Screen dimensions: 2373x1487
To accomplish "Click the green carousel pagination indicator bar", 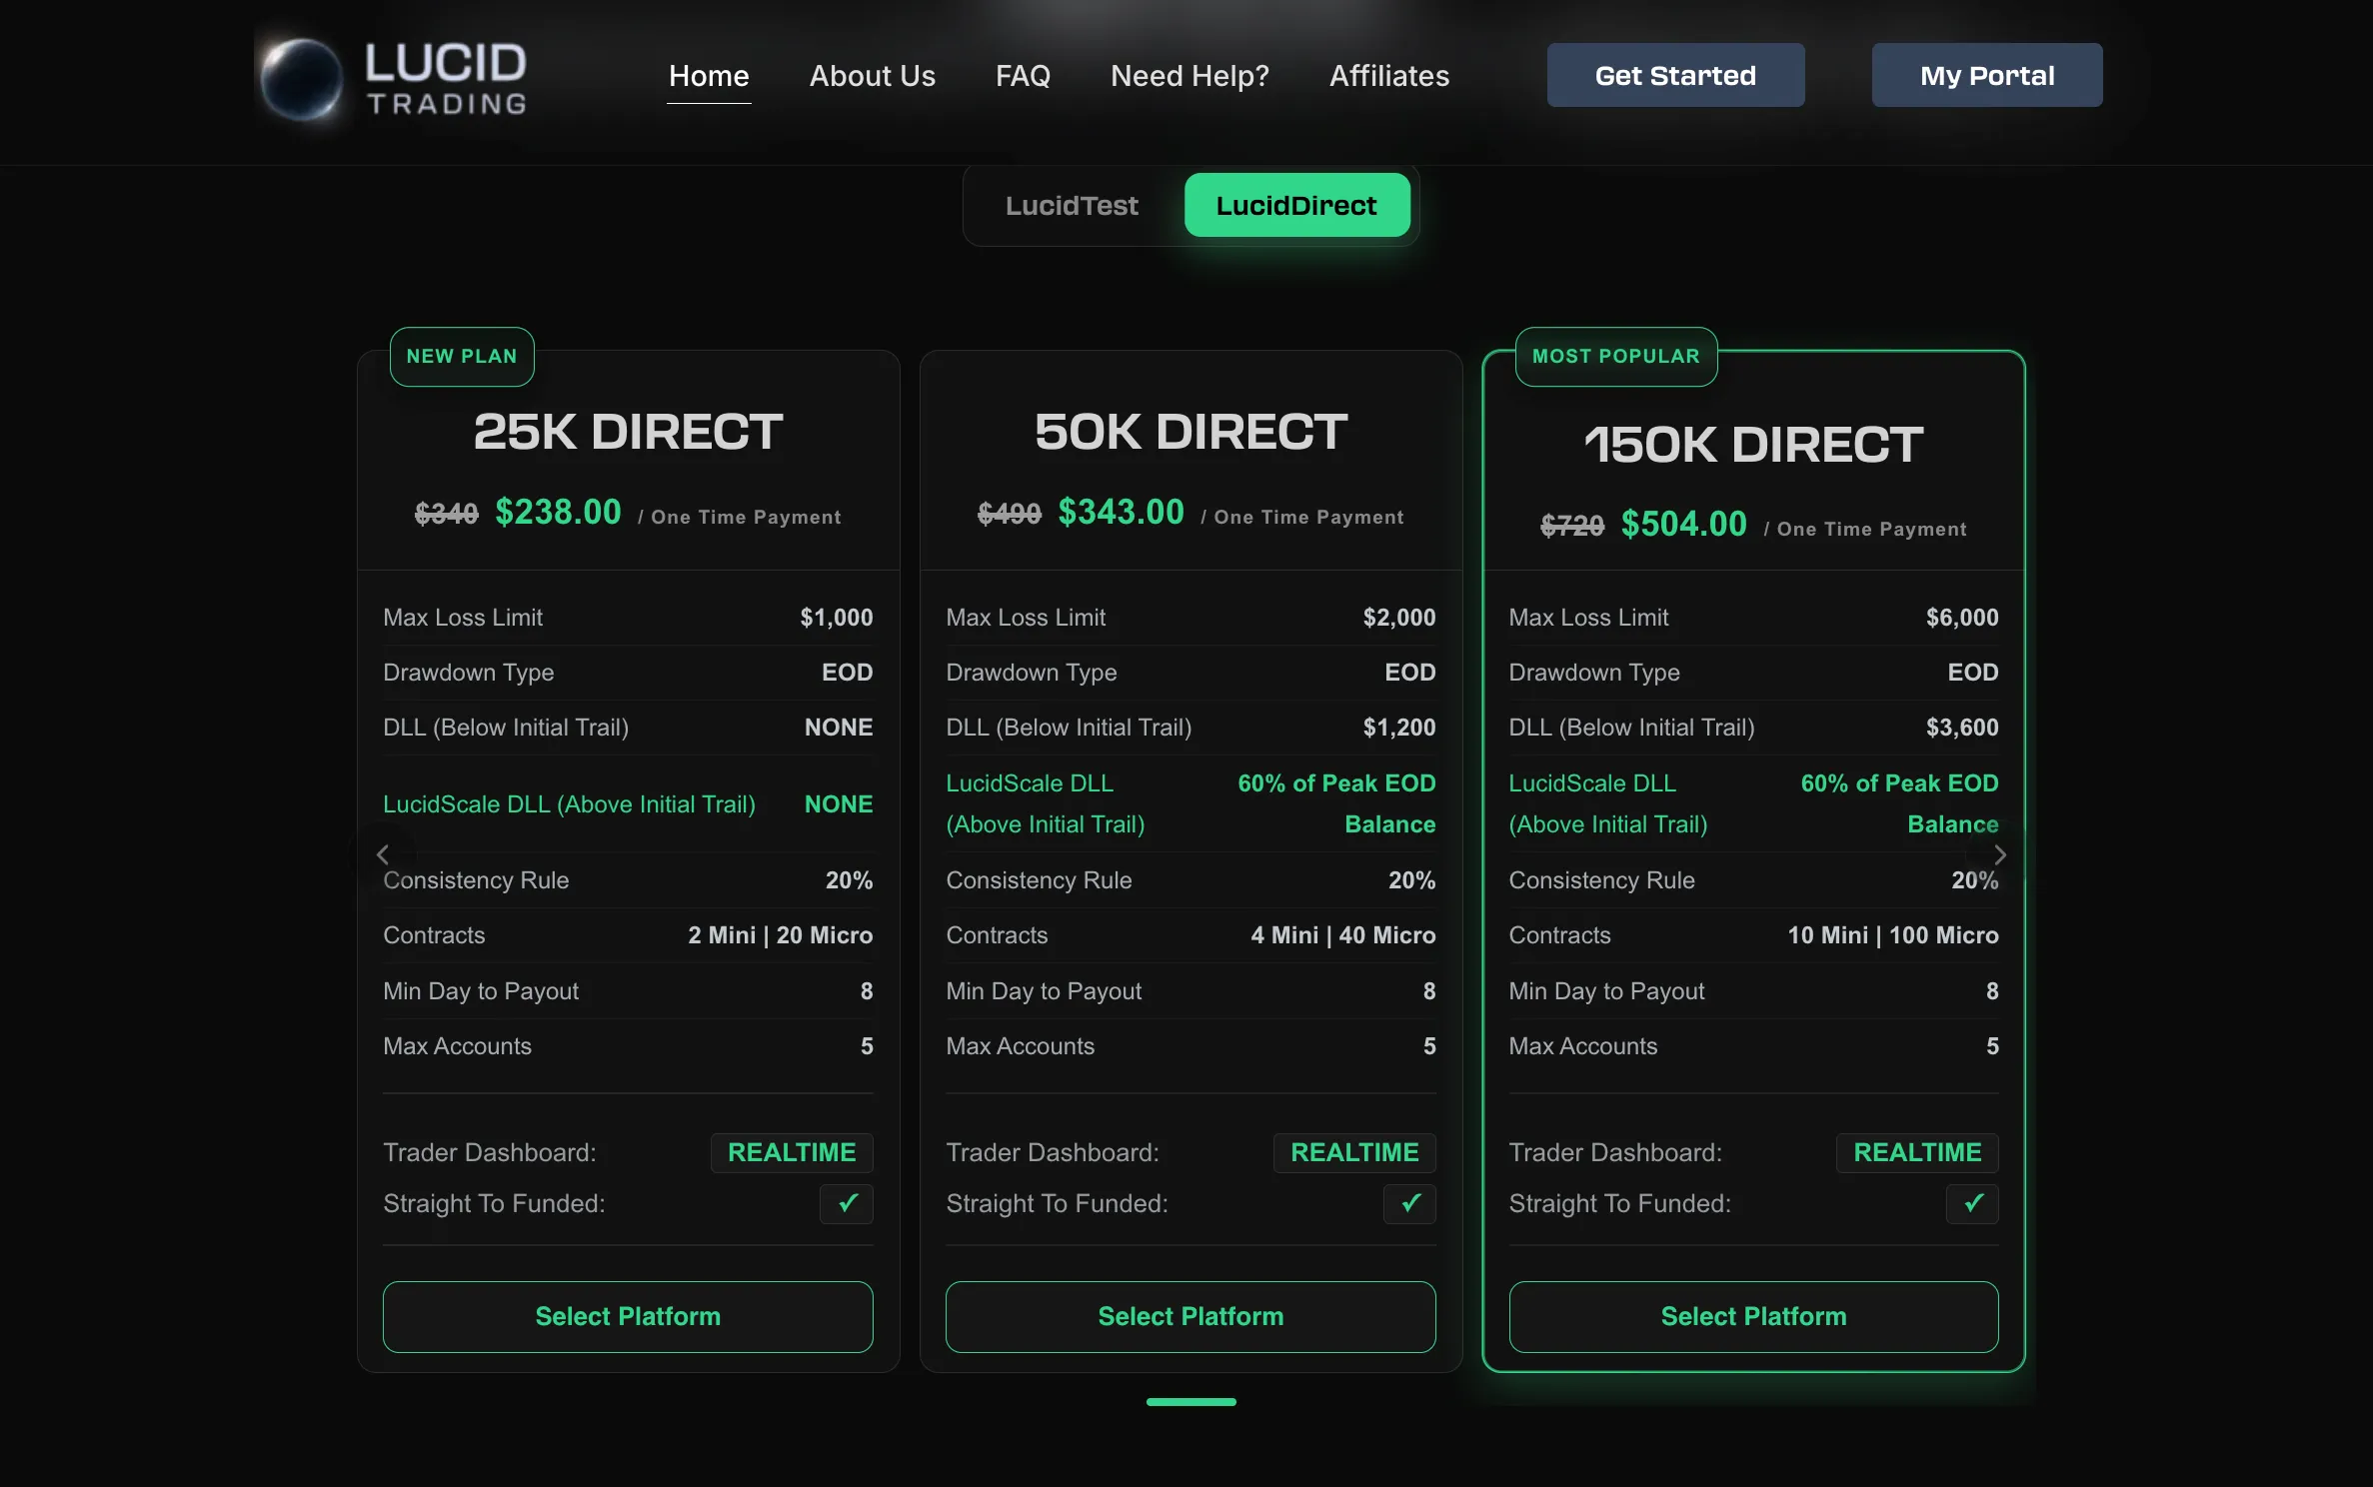I will [x=1190, y=1402].
